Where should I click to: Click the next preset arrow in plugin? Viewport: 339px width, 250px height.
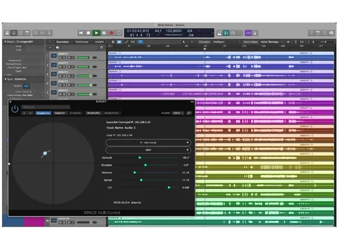click(x=30, y=113)
